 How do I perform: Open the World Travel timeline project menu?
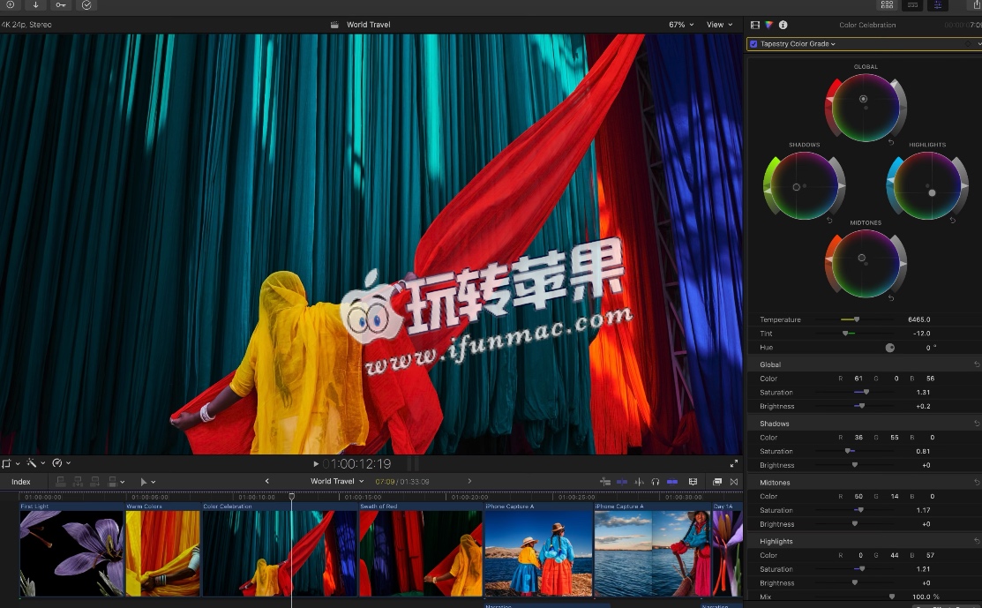point(336,482)
